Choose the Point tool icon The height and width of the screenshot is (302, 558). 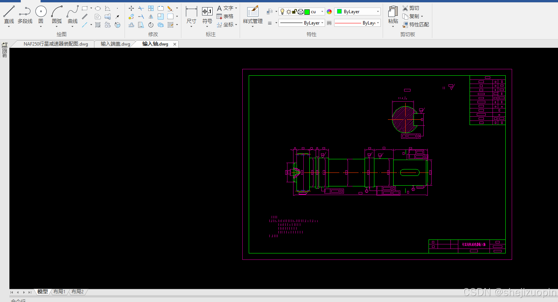(x=117, y=8)
